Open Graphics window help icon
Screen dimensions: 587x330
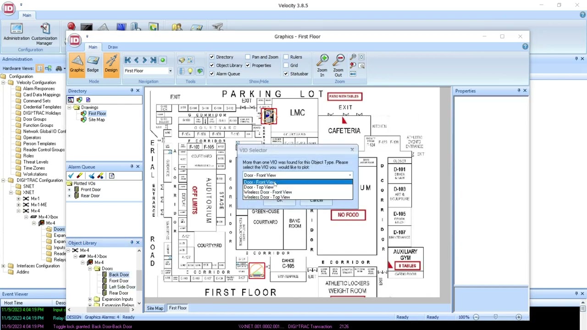pyautogui.click(x=525, y=47)
